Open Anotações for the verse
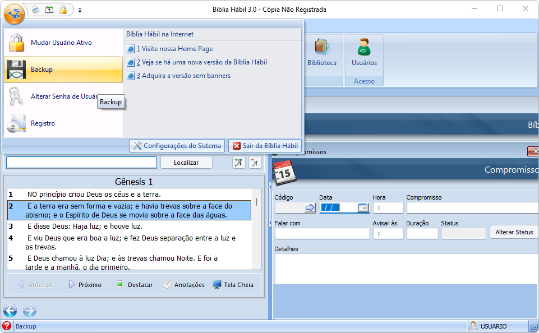The image size is (539, 333). 184,285
